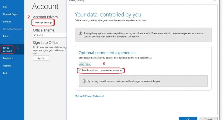Select the 'Sign in to Office' heading
Viewport: 223px width, 120px height.
tap(46, 43)
